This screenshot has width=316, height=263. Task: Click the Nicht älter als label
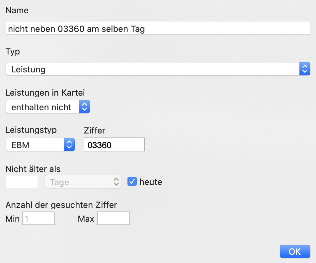33,169
